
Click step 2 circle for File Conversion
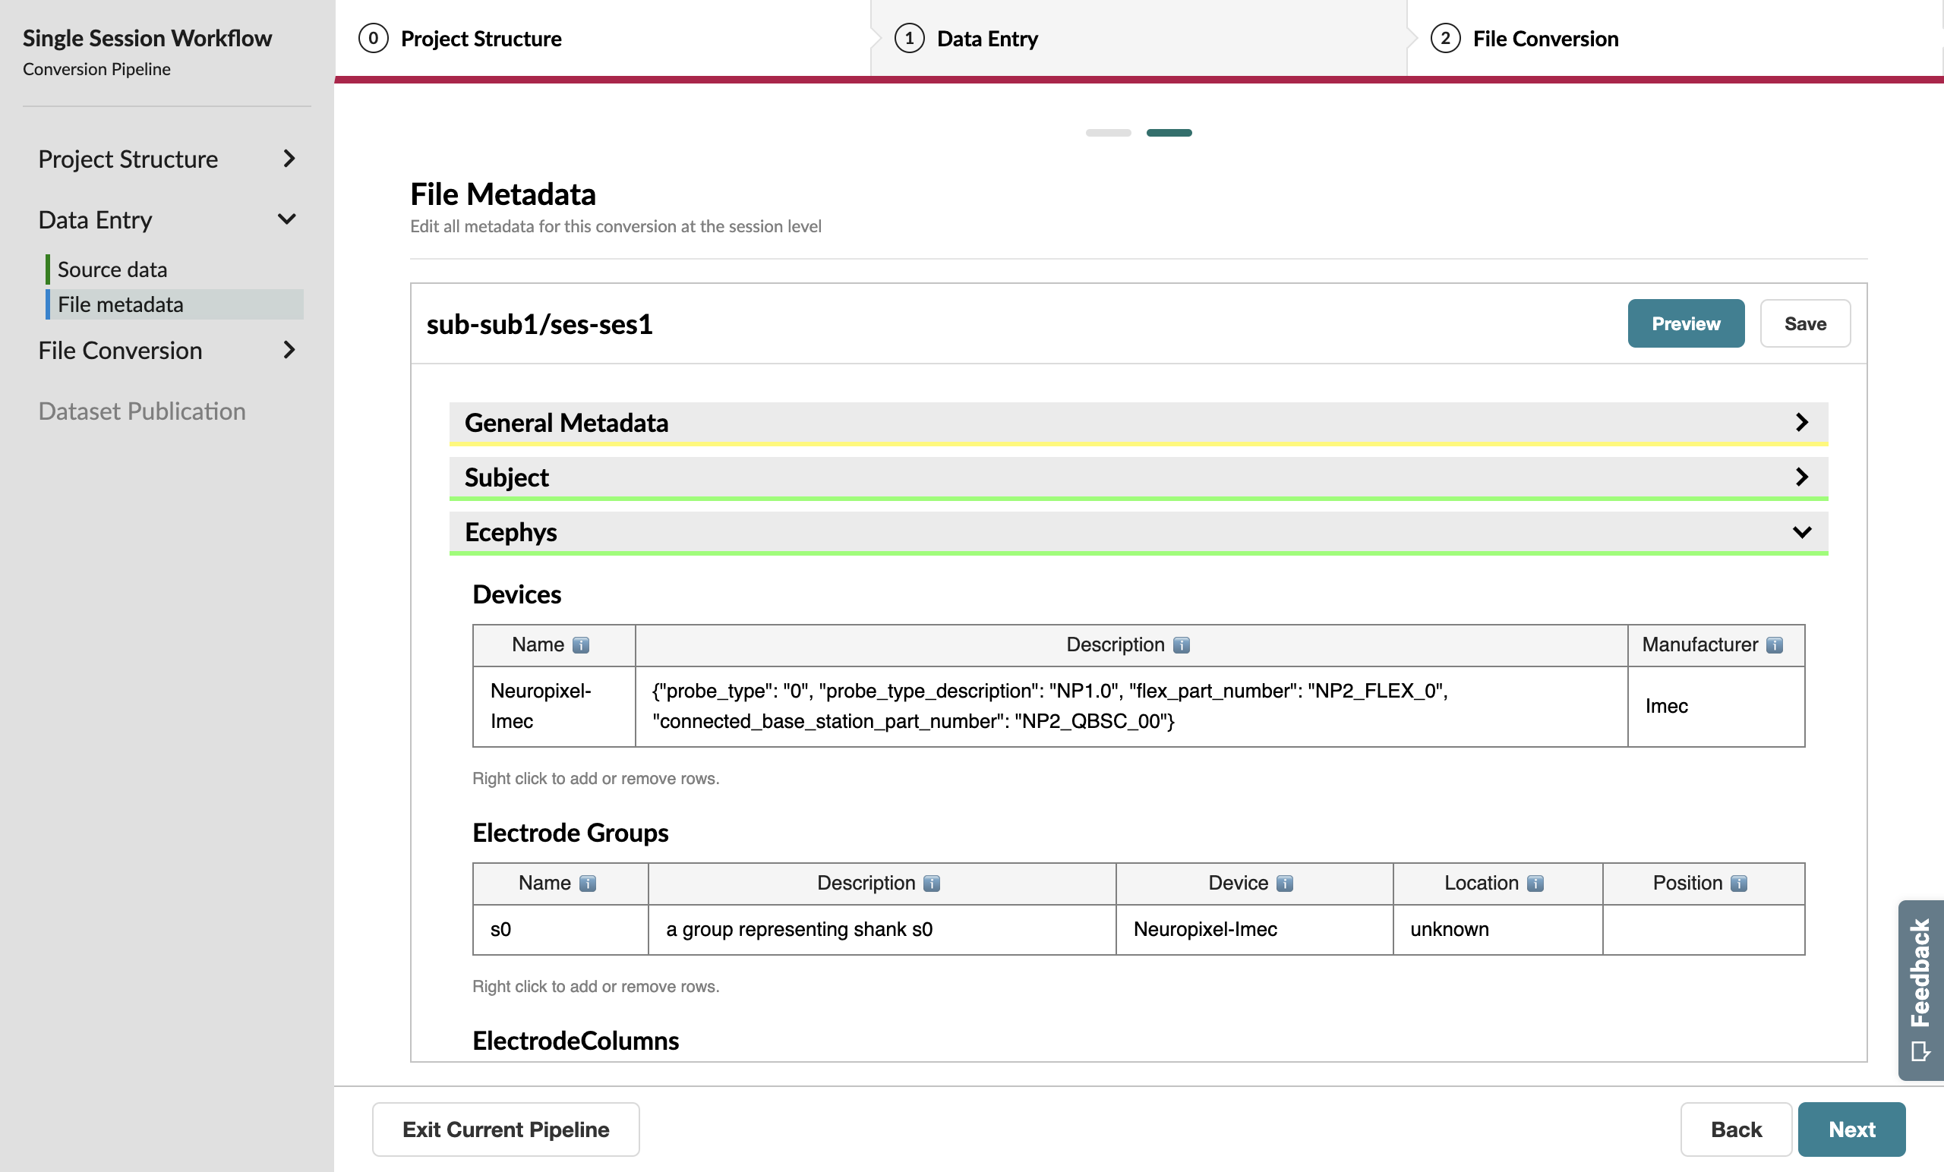[x=1444, y=38]
